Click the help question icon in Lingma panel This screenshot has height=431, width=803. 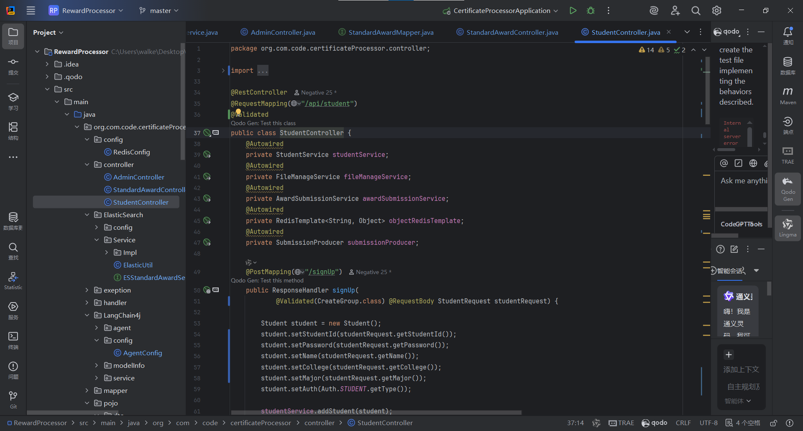click(720, 249)
